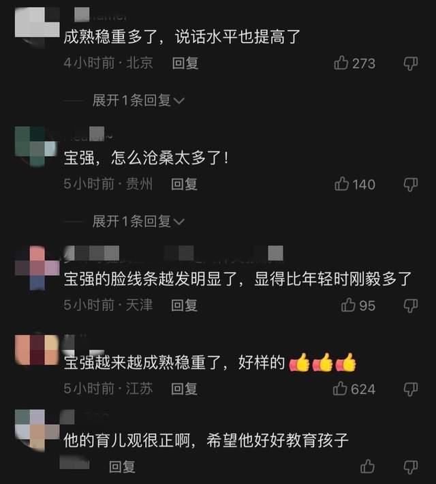Reply to the Tianjin comment
436x484 pixels.
[184, 305]
